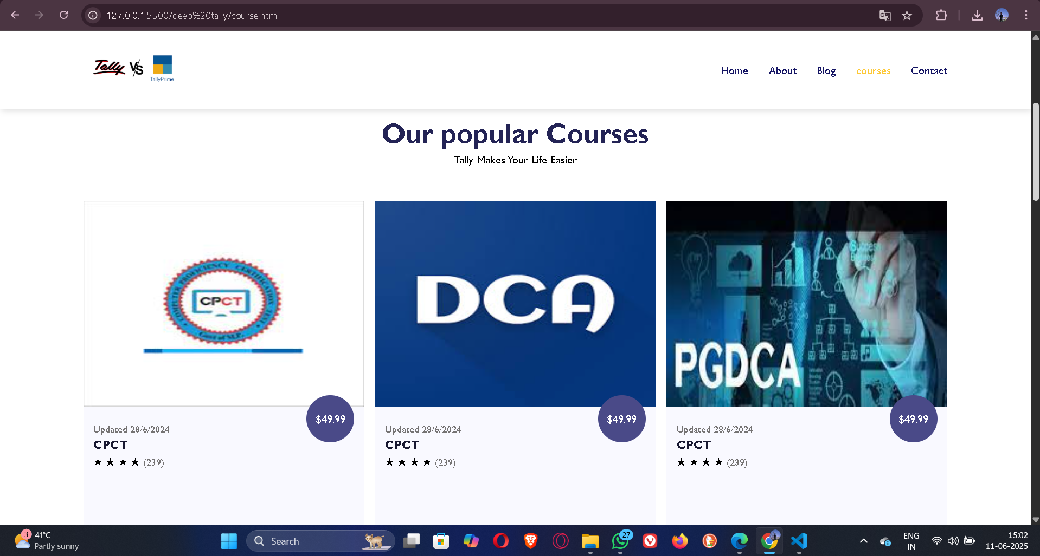Screen dimensions: 1040x556
Task: Click the Tally vs TallyPrime logo
Action: 133,68
